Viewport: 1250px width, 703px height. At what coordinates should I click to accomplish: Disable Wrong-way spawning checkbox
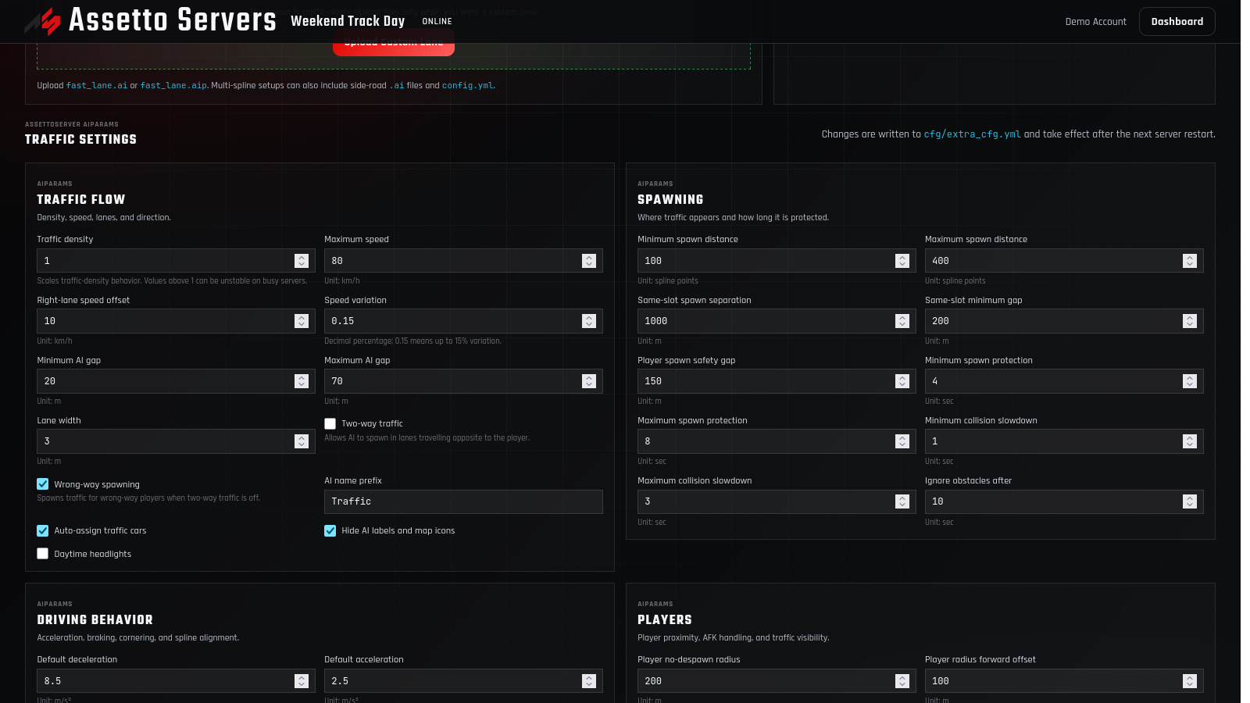tap(43, 484)
